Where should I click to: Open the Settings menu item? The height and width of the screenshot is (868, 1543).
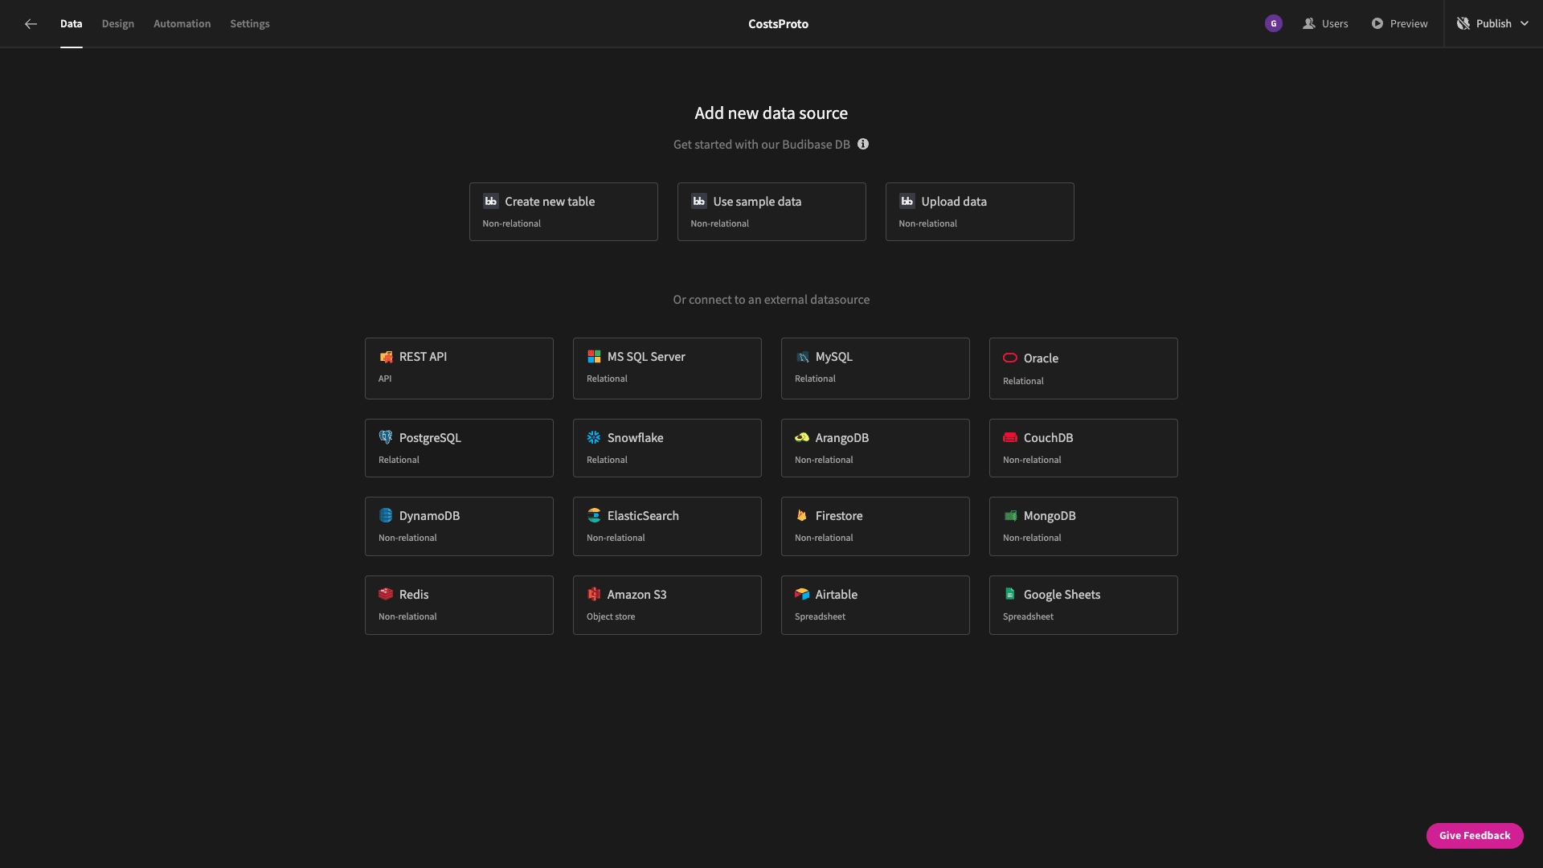point(249,23)
